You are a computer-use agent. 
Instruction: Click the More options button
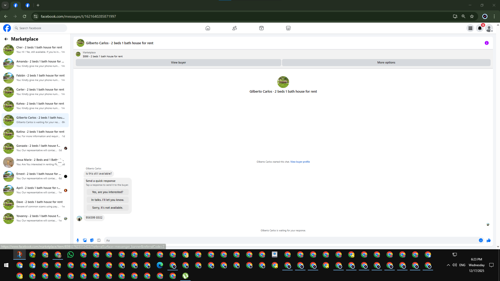[x=386, y=62]
